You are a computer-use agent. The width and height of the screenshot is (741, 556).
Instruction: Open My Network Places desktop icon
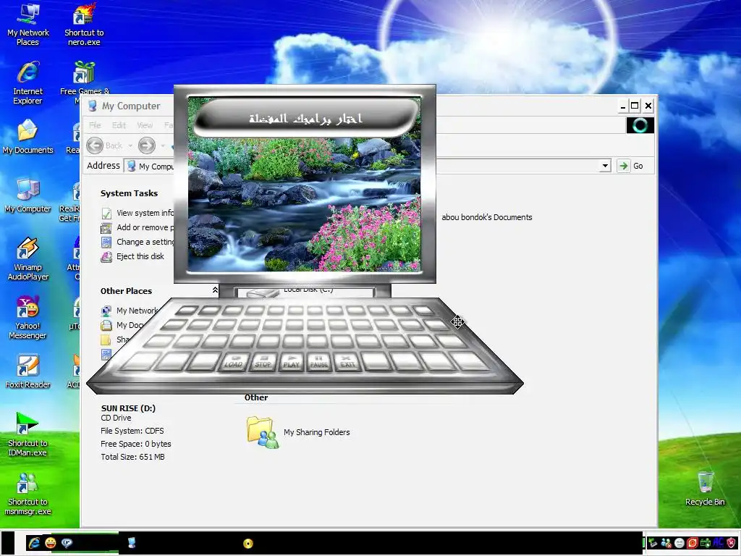(x=28, y=25)
